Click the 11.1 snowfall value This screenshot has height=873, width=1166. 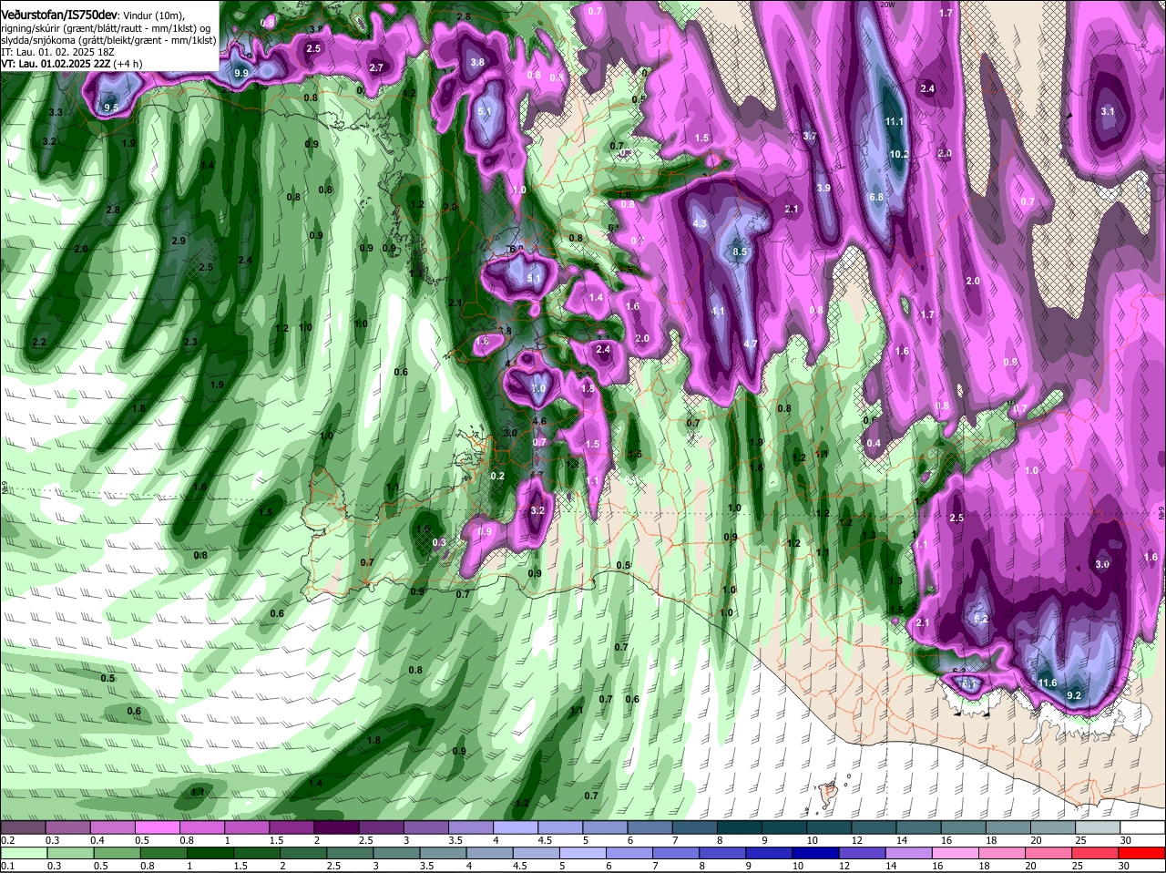[895, 121]
